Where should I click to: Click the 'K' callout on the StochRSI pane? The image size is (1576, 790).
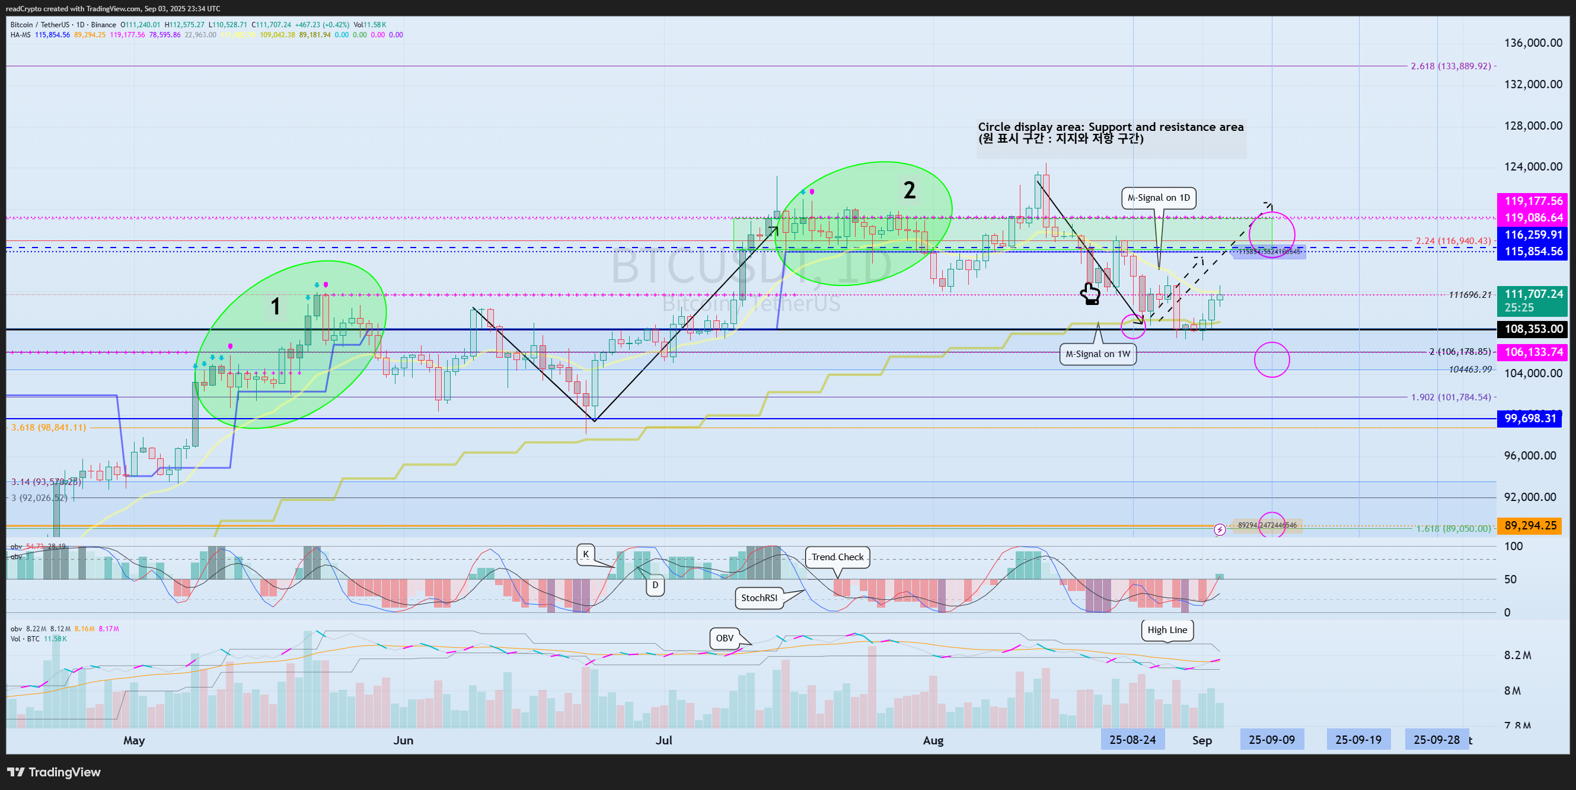pos(585,554)
